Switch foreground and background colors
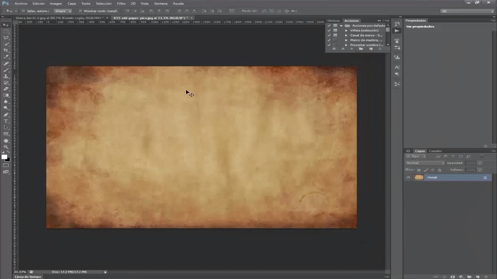This screenshot has width=497, height=279. [x=8, y=152]
